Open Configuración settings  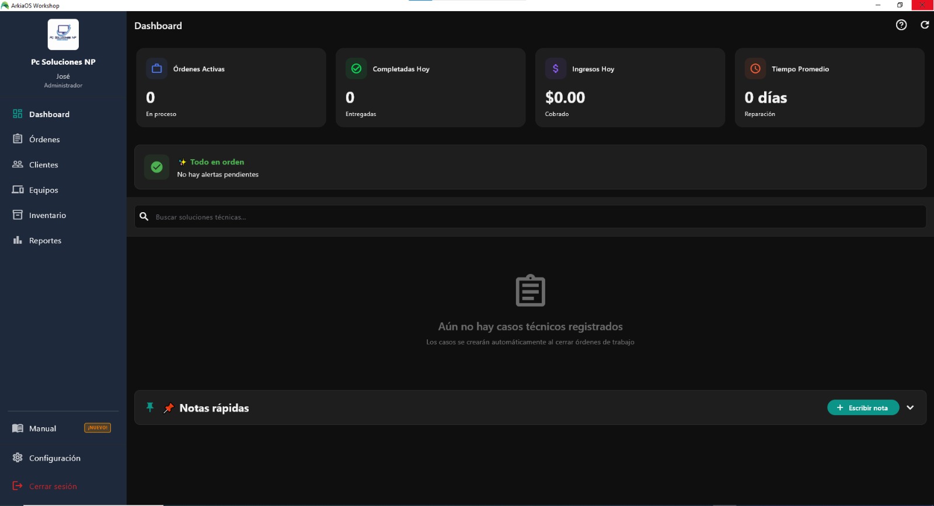pyautogui.click(x=54, y=458)
